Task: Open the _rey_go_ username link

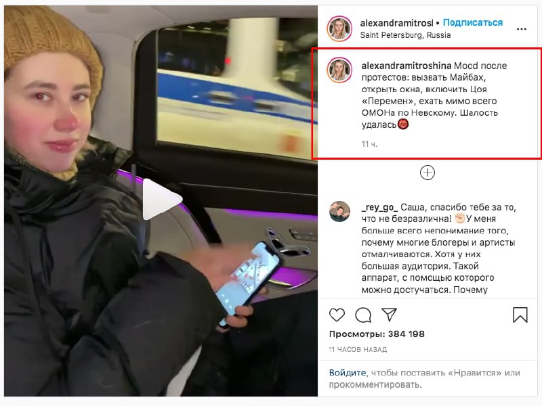Action: click(x=379, y=208)
